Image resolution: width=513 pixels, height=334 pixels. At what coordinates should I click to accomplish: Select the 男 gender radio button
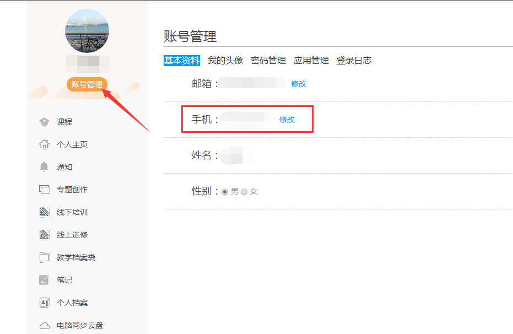click(x=225, y=192)
